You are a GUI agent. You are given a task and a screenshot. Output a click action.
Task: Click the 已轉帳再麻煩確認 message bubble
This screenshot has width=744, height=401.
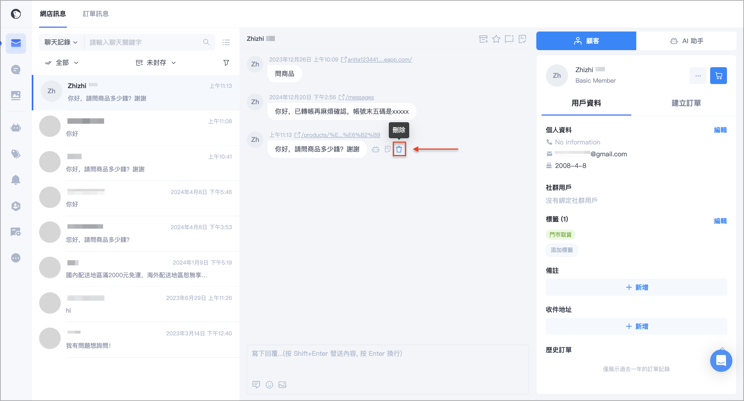pos(342,112)
